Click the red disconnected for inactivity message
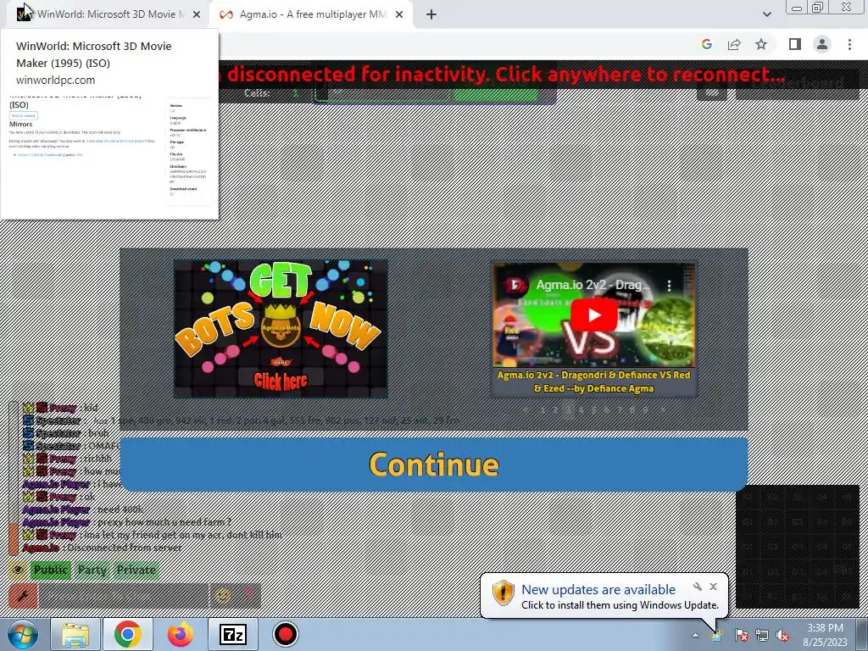868x651 pixels. (x=501, y=75)
